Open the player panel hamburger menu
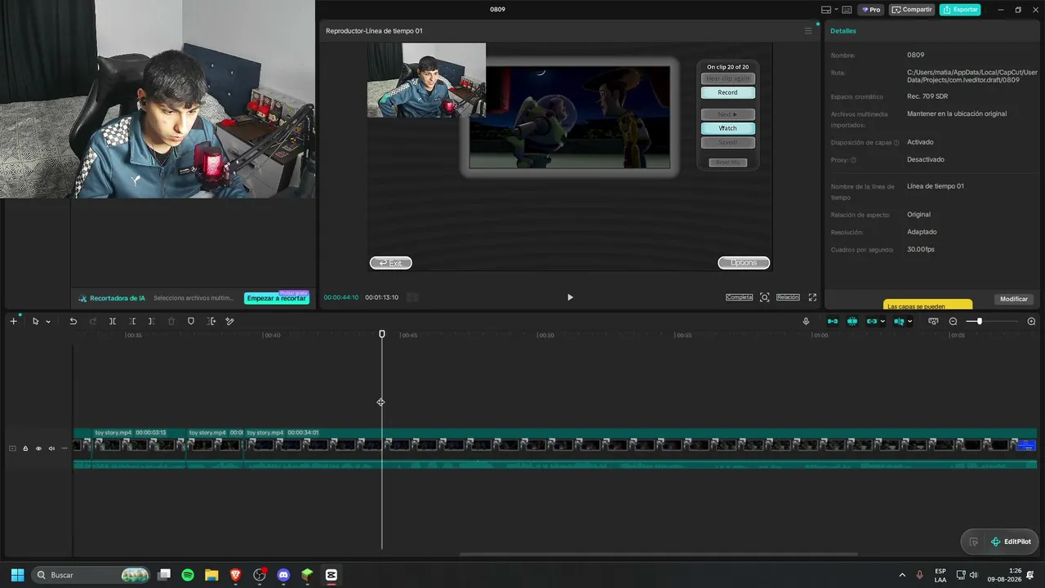1045x588 pixels. click(x=808, y=31)
